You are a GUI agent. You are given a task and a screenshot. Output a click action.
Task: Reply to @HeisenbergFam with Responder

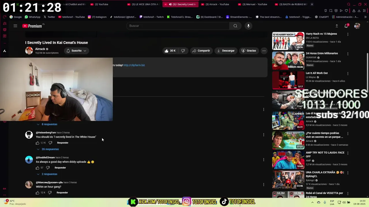click(63, 143)
